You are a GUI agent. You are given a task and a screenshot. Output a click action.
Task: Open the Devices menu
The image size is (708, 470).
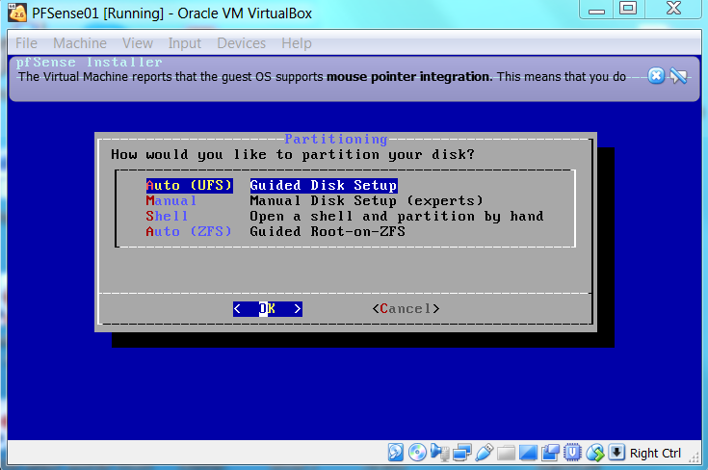coord(242,43)
